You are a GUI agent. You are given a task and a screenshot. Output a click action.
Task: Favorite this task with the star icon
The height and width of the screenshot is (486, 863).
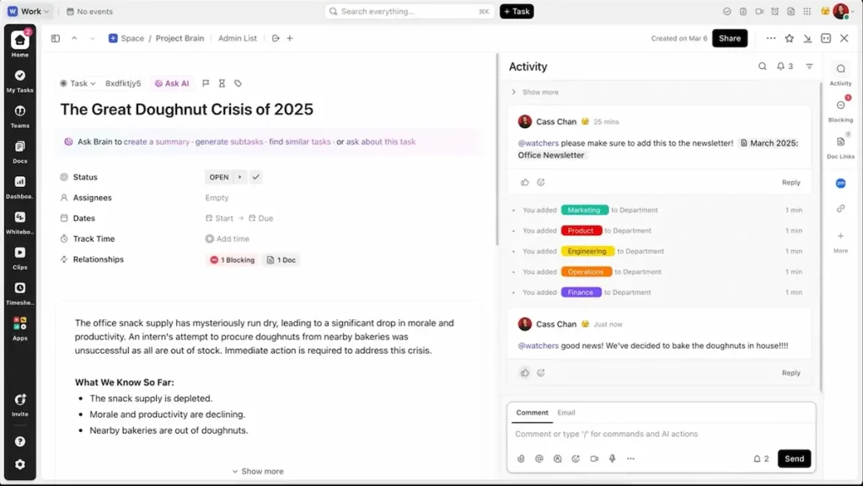790,39
